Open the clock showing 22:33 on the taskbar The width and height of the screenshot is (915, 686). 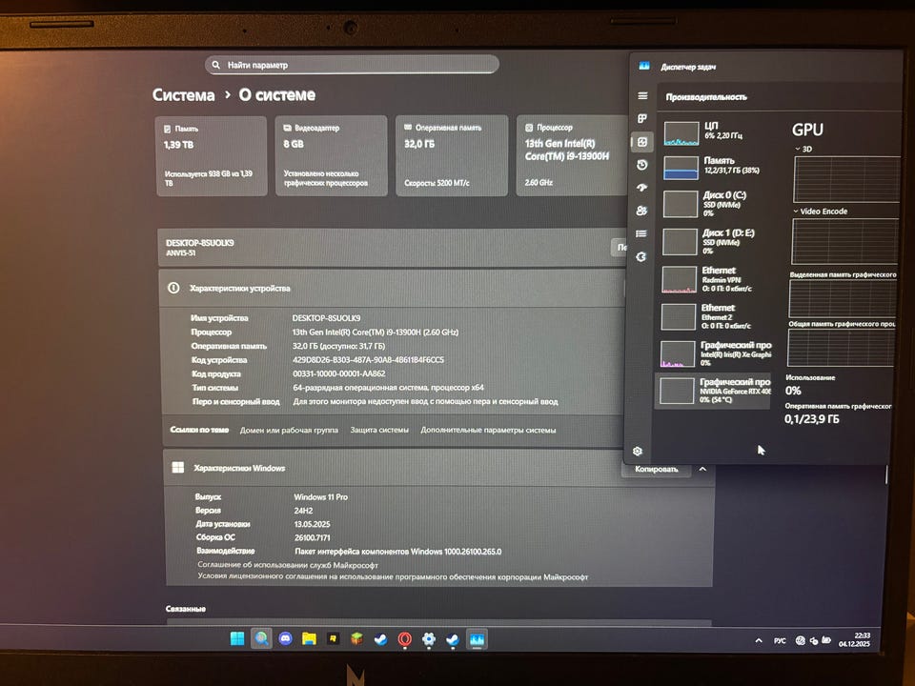point(854,639)
